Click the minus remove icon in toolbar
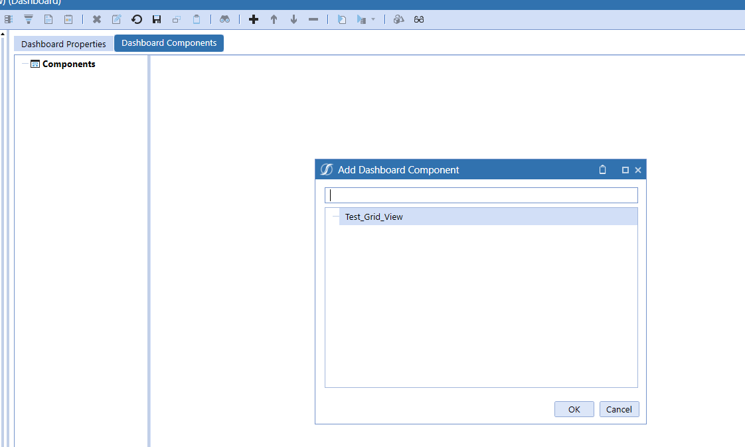Screen dimensions: 745x447 [x=313, y=19]
